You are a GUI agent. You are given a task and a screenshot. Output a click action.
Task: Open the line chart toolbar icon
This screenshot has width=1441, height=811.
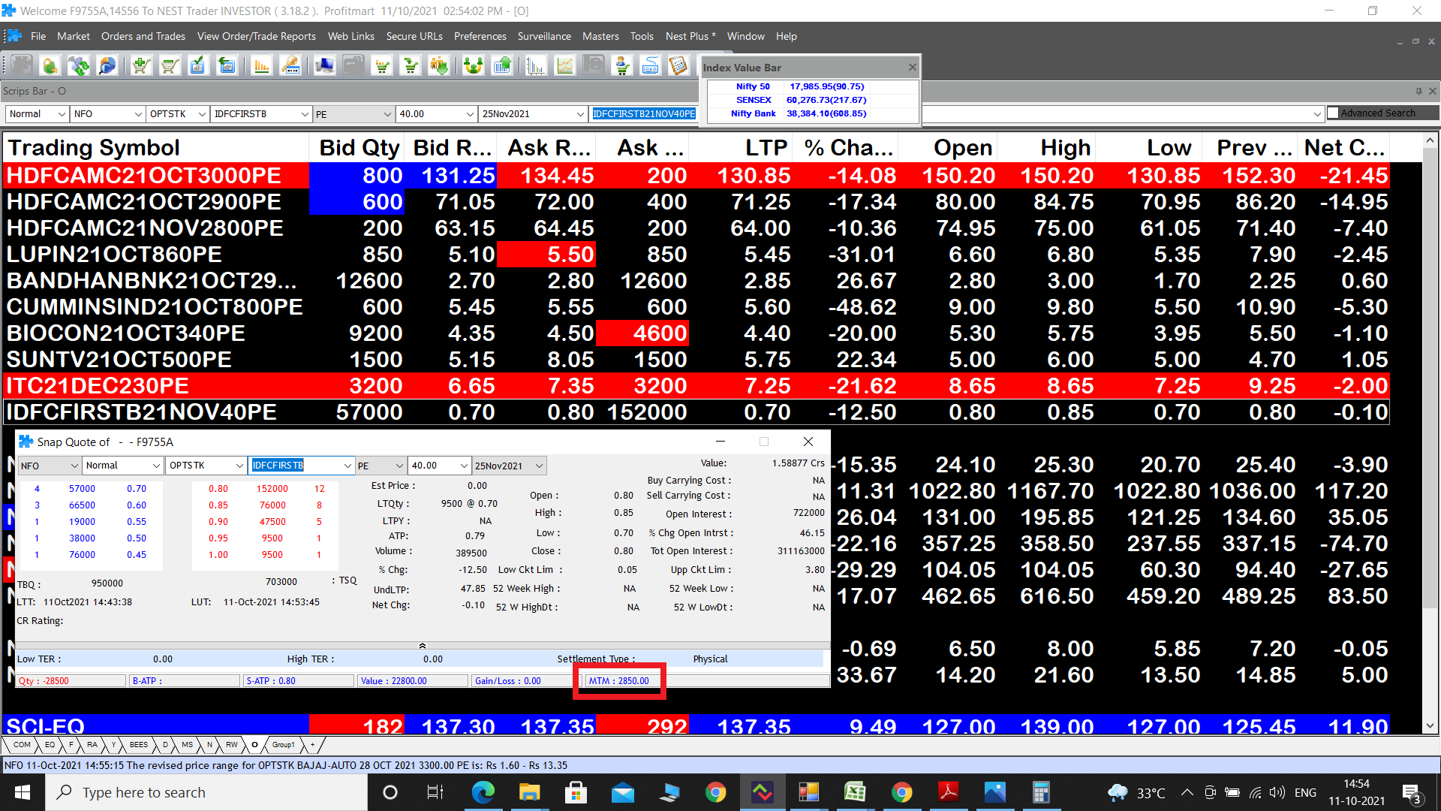tap(564, 66)
